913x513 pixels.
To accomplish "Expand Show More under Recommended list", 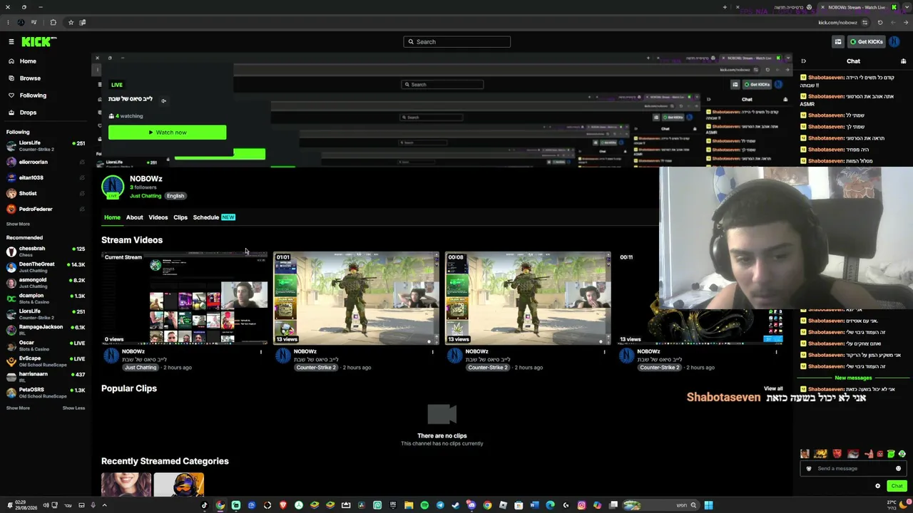I will (18, 408).
